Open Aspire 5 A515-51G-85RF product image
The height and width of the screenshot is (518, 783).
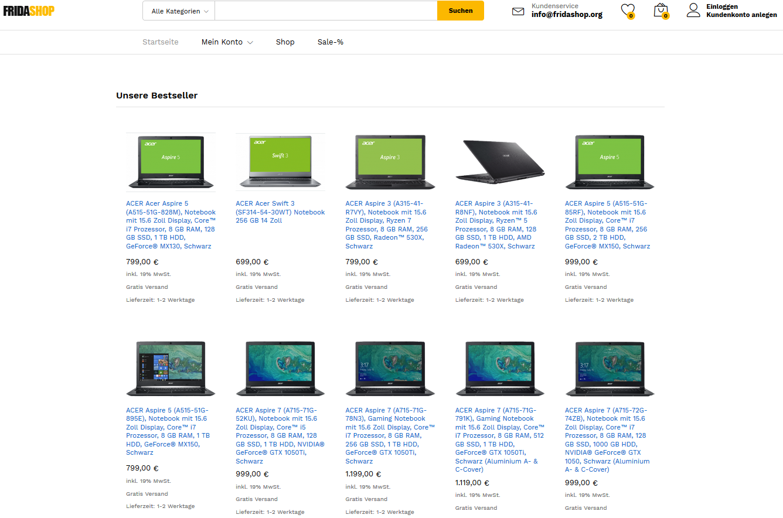coord(610,162)
